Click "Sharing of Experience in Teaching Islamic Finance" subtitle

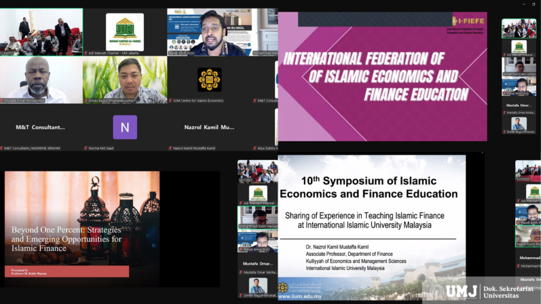[365, 216]
